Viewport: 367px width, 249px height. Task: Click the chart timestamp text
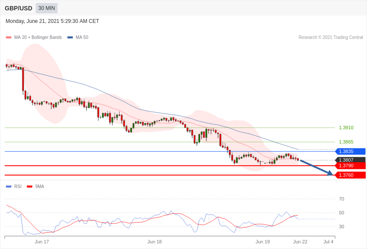point(52,21)
